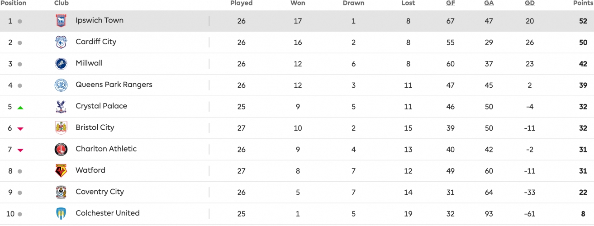Select the Colchester United shield badge

click(x=61, y=213)
